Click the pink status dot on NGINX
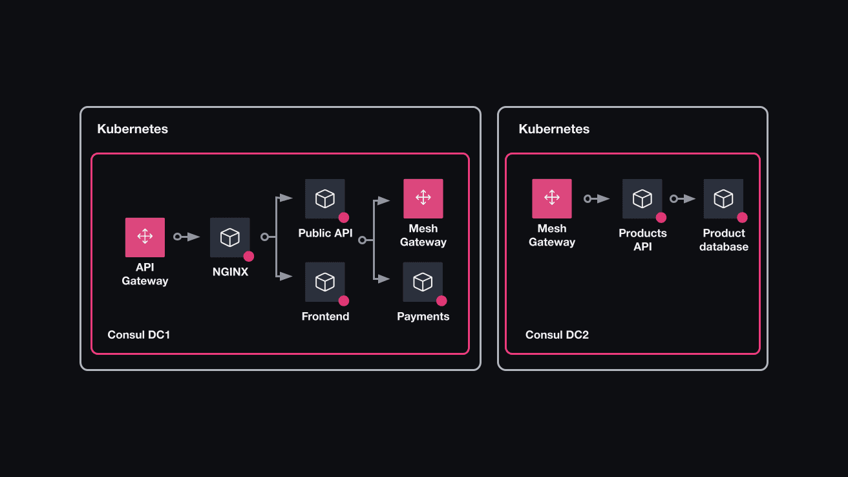The width and height of the screenshot is (848, 477). click(x=249, y=257)
